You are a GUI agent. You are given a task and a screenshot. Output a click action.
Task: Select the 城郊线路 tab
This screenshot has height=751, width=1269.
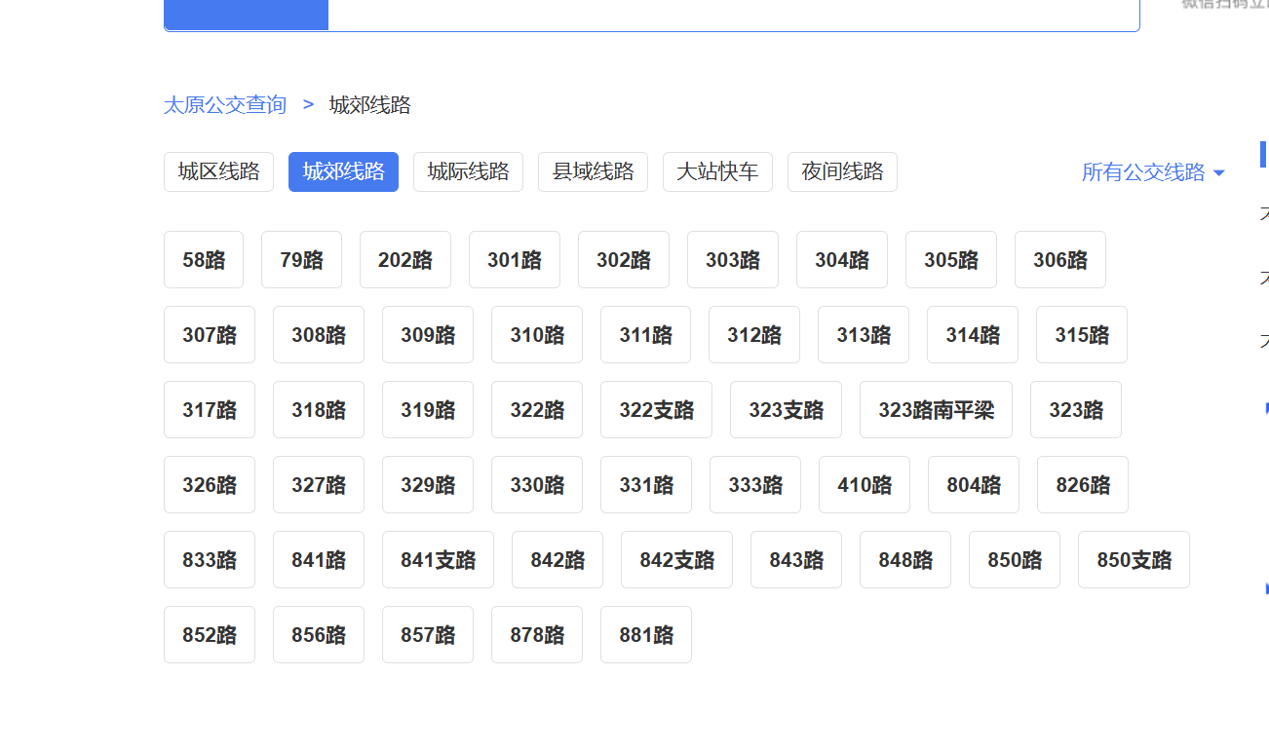point(343,172)
